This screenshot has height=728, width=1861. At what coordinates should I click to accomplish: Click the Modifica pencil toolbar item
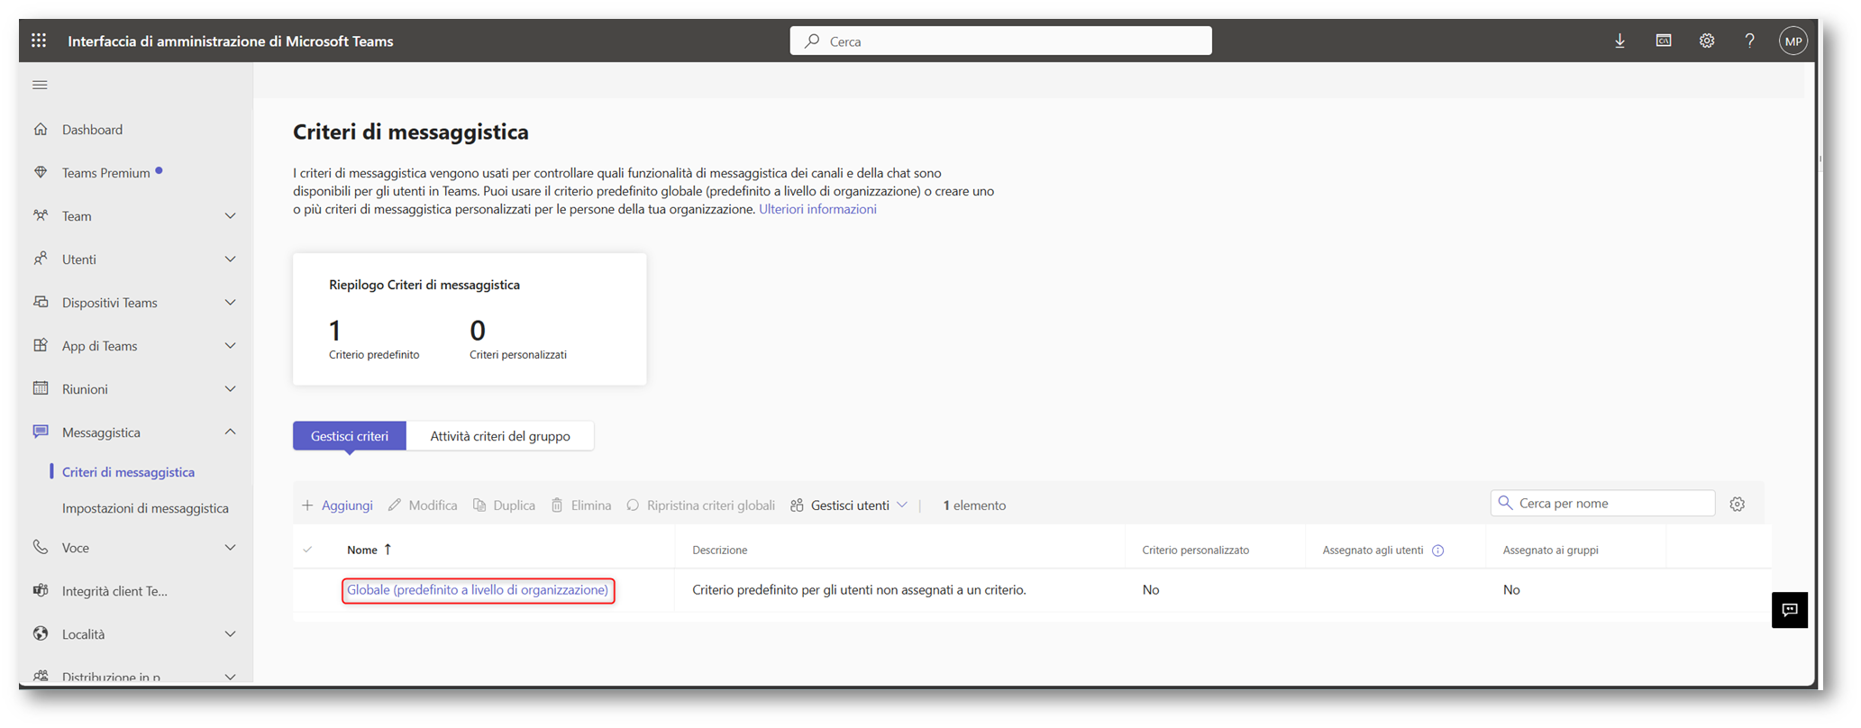coord(423,505)
